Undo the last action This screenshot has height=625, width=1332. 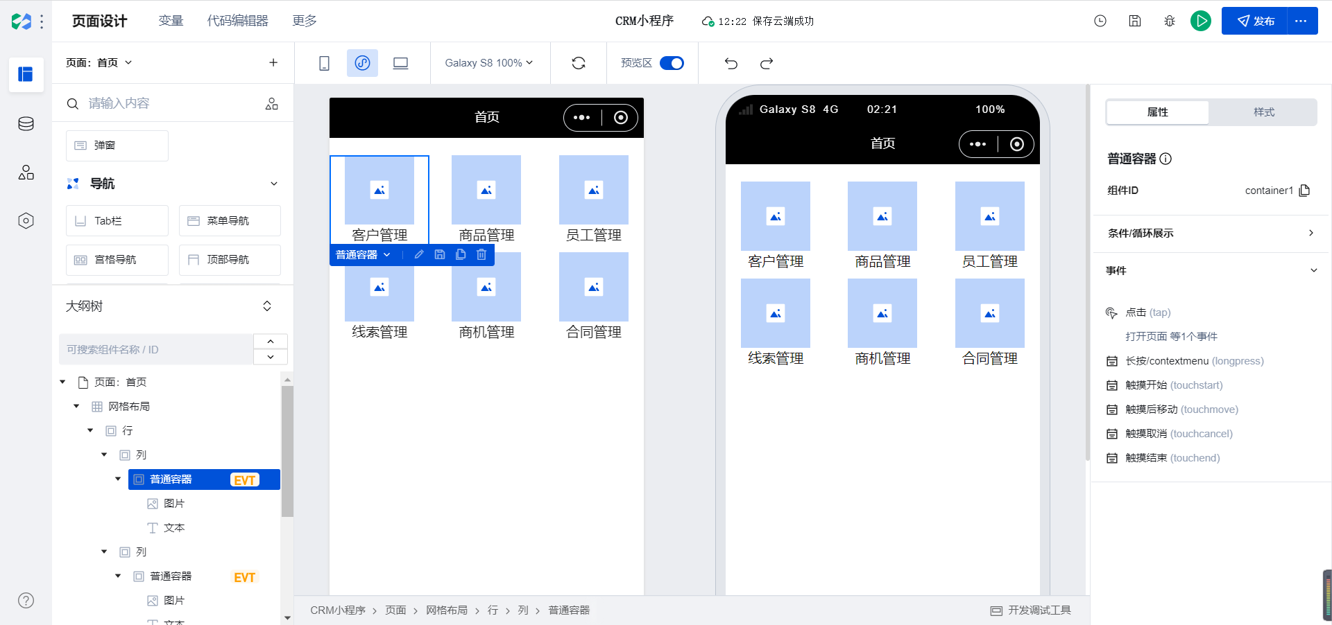[x=731, y=63]
